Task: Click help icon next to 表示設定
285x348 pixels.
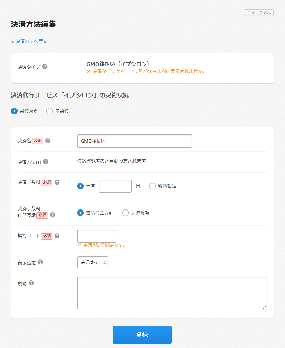Action: pyautogui.click(x=40, y=262)
